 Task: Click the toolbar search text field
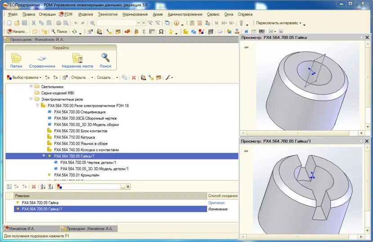(116, 23)
